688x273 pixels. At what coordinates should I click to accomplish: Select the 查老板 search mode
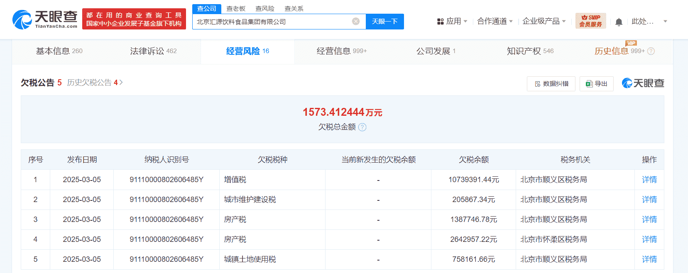[236, 8]
